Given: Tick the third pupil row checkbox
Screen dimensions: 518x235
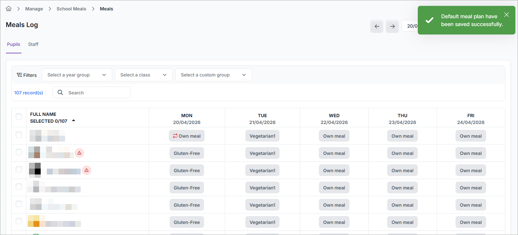Looking at the screenshot, I should [x=19, y=169].
